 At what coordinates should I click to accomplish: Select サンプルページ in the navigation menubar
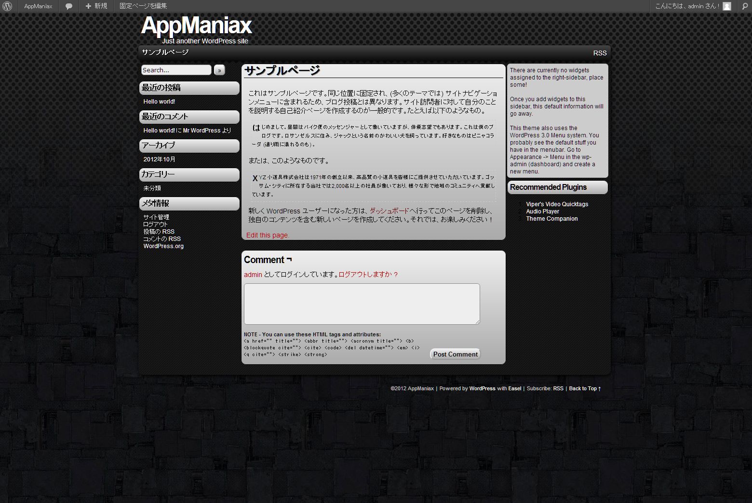tap(165, 52)
